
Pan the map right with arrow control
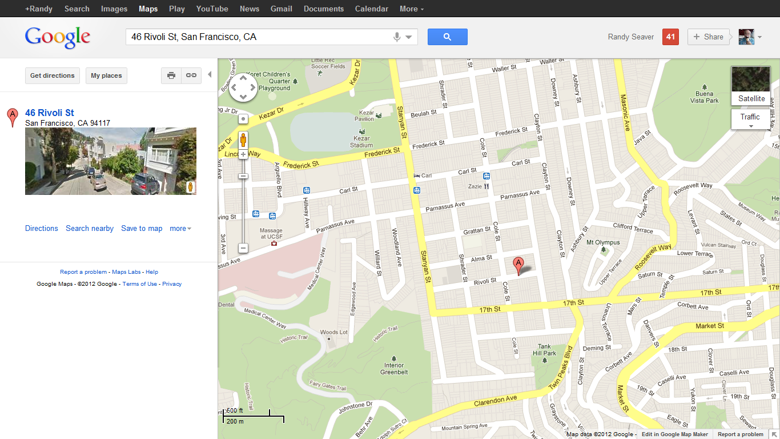click(253, 88)
